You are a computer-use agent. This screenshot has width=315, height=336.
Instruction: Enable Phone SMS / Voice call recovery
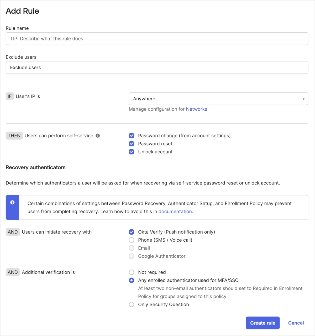132,240
